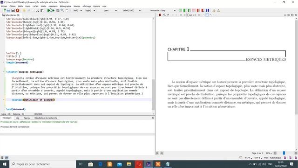Click the second font-size icon below PDF viewer
Screen dimensions: 298x168
pos(162,153)
